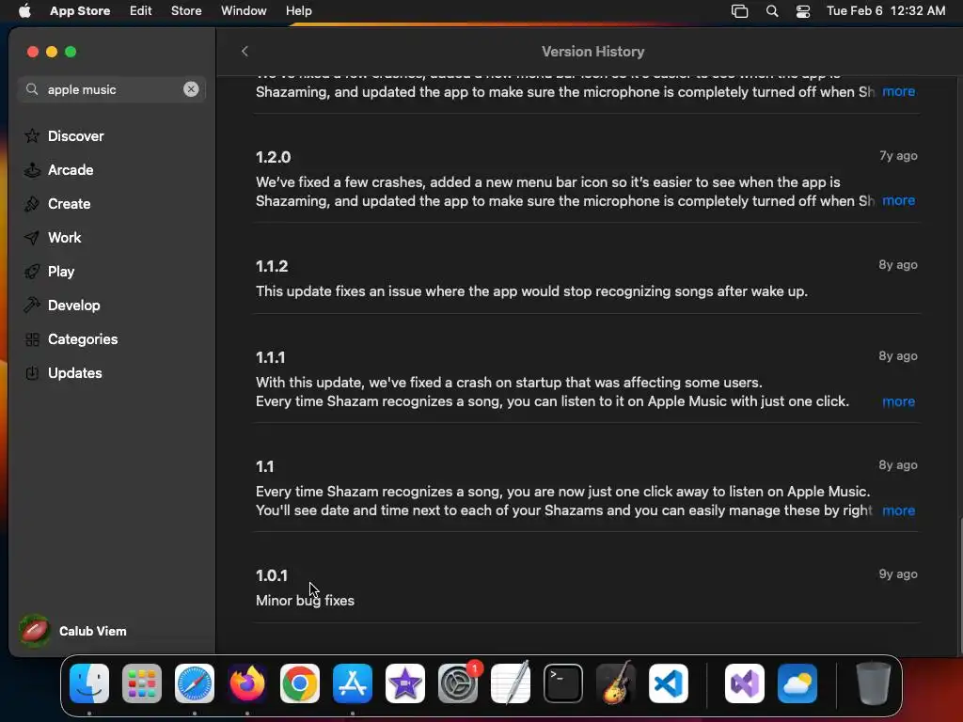Open System Settings from the Dock
Image resolution: width=963 pixels, height=722 pixels.
point(458,683)
